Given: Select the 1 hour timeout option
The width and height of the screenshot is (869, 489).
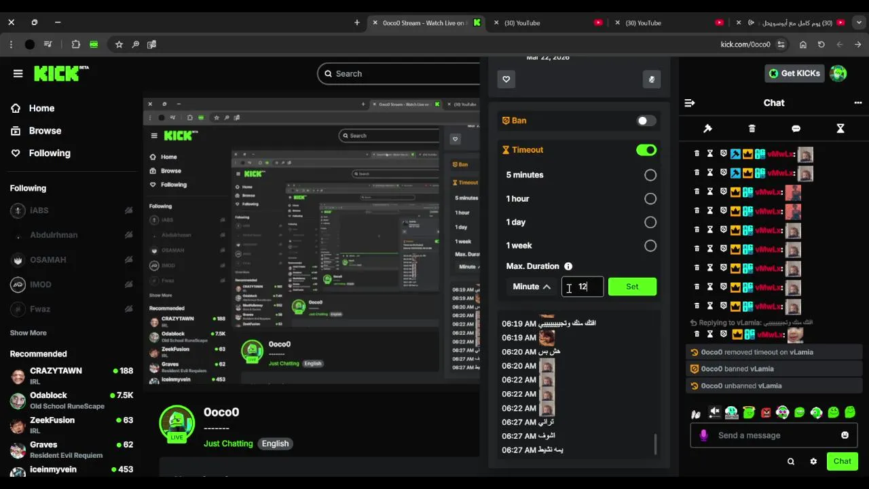Looking at the screenshot, I should [x=650, y=199].
